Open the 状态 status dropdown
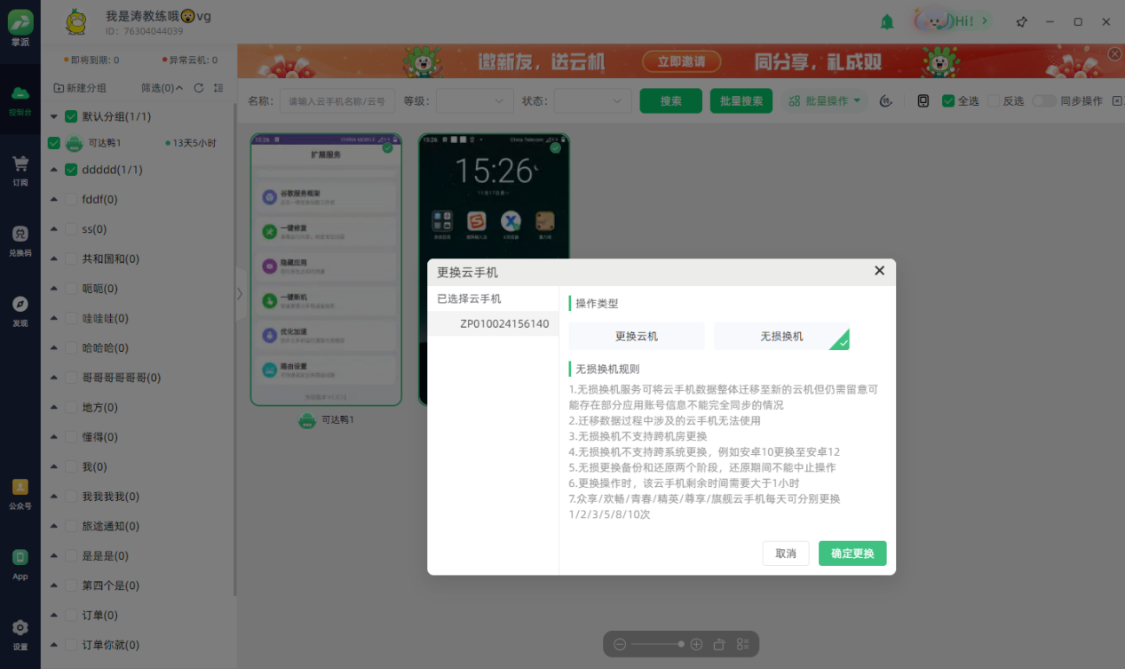1125x669 pixels. pos(593,101)
